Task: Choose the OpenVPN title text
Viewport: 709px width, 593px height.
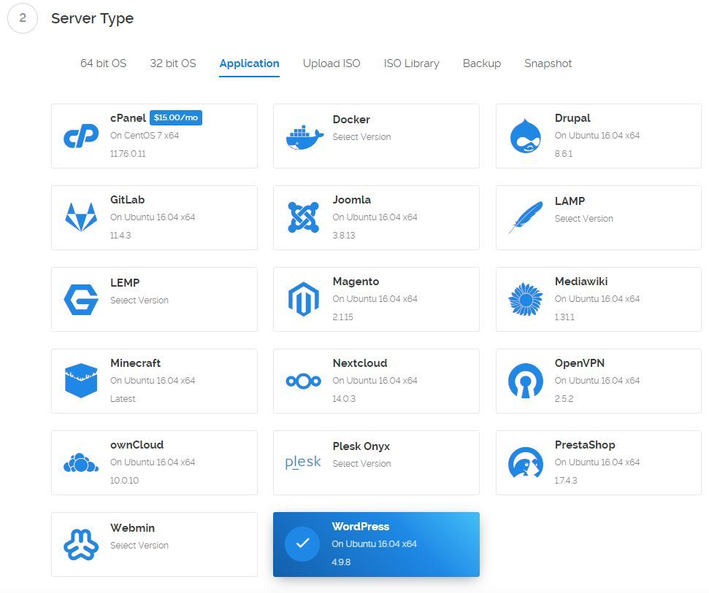Action: (x=579, y=363)
